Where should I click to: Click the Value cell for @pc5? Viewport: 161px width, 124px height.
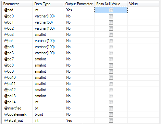(143, 47)
